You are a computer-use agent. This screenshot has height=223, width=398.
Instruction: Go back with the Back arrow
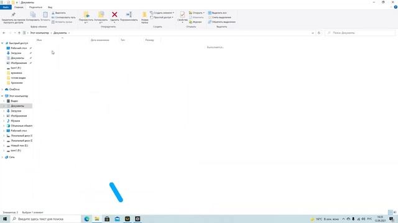pyautogui.click(x=4, y=33)
